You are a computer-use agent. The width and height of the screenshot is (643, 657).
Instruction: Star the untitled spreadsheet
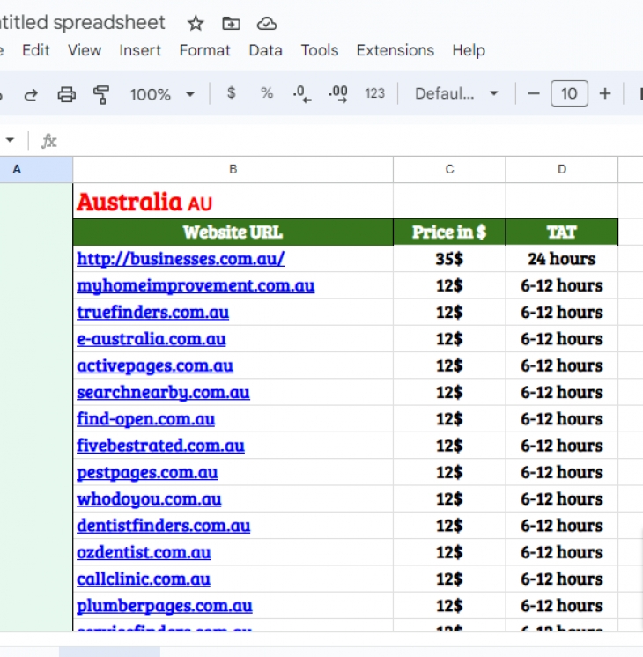coord(196,24)
